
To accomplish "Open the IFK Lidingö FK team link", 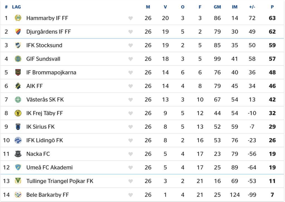I will [x=45, y=140].
